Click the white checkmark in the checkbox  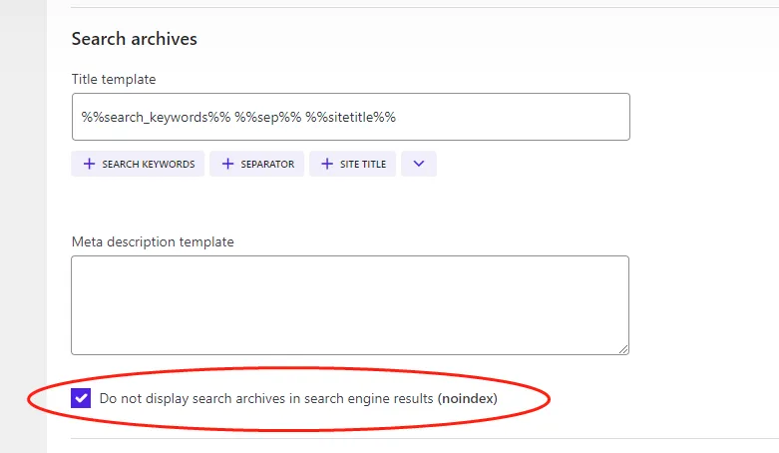coord(81,399)
